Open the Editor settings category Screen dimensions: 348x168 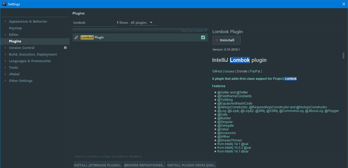pyautogui.click(x=14, y=34)
